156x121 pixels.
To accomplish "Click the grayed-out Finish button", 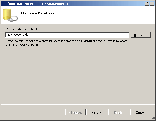I will [118, 112].
